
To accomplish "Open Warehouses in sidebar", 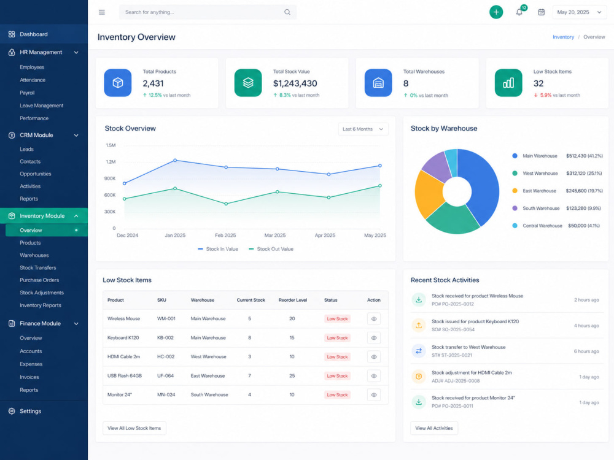I will point(34,255).
